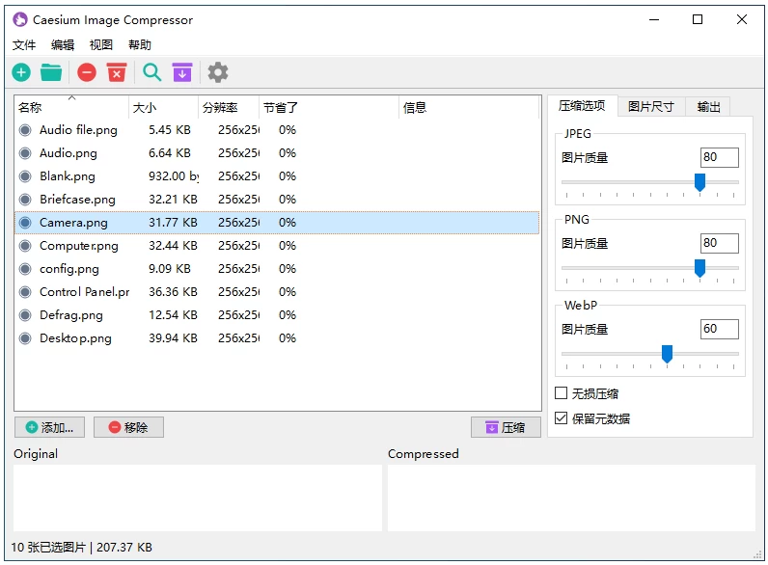Click the purple compress toolbar icon

[x=182, y=72]
